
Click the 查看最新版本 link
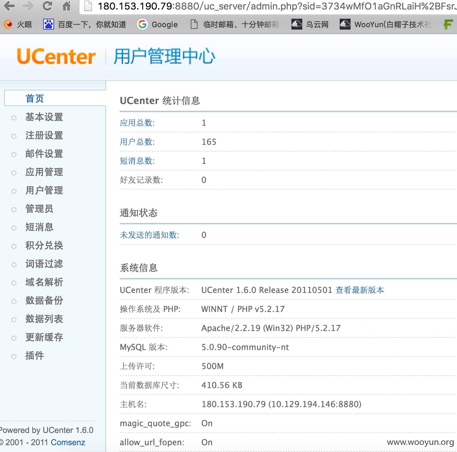coord(360,290)
